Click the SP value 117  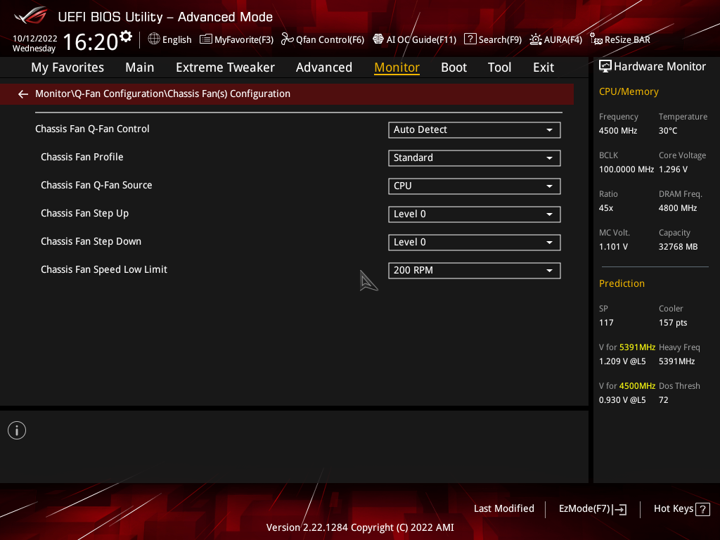point(606,323)
